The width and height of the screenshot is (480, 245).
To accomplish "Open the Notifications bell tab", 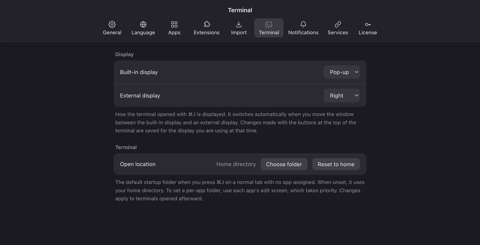I will pyautogui.click(x=303, y=28).
